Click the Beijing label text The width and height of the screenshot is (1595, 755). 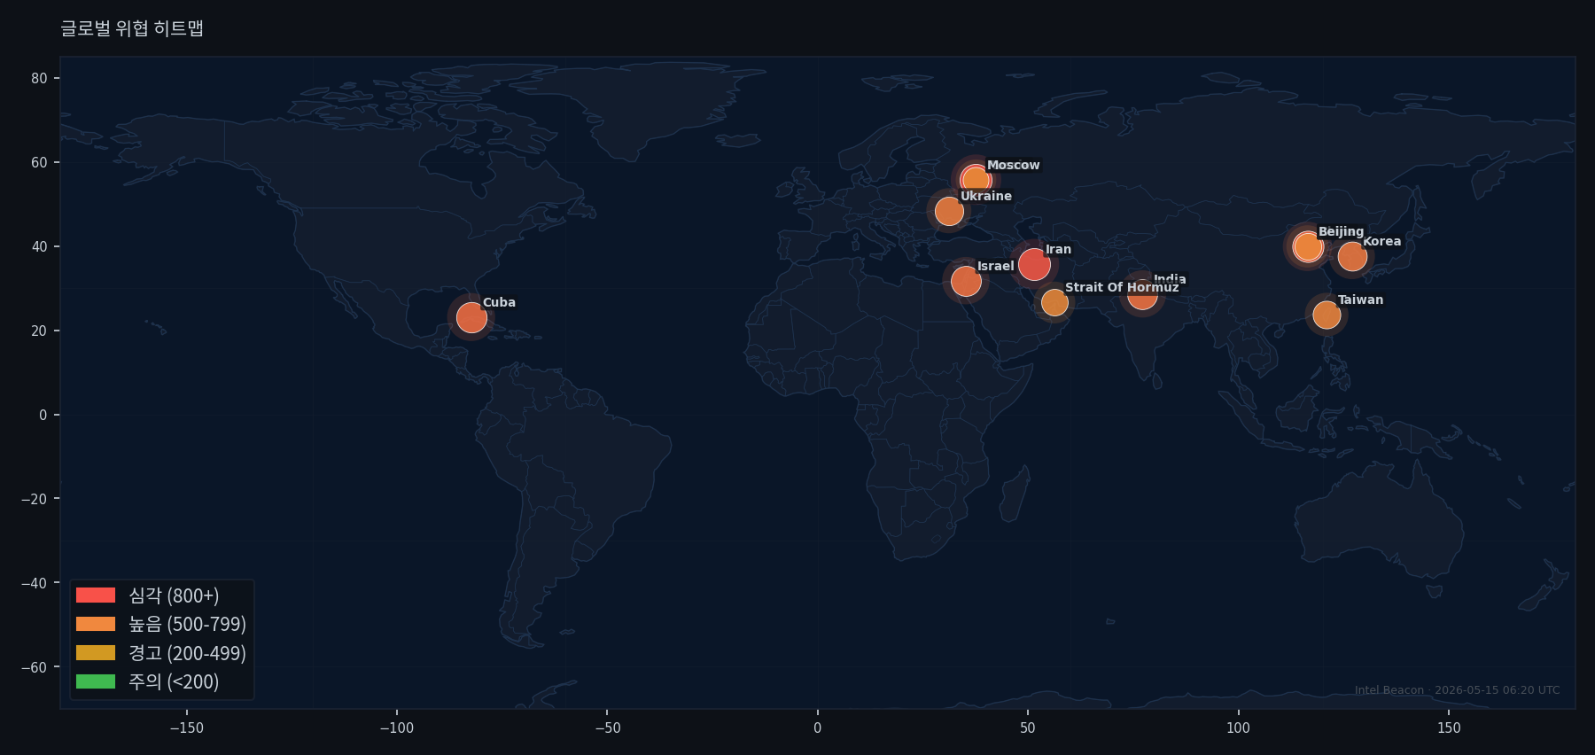coord(1342,231)
